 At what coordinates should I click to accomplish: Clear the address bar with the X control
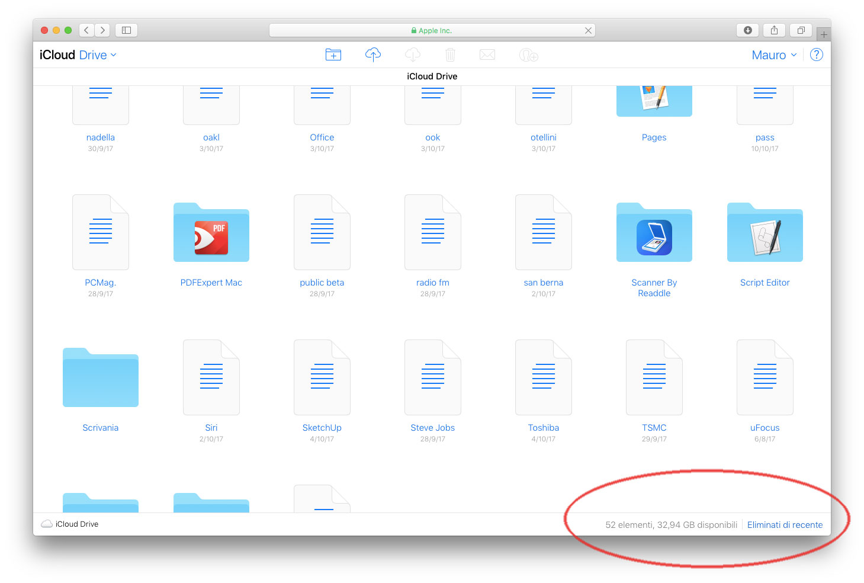588,30
